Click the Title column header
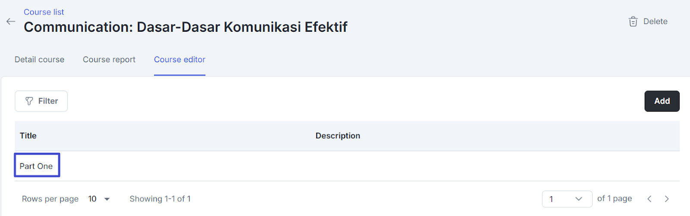Viewport: 690px width, 216px height. [x=28, y=136]
